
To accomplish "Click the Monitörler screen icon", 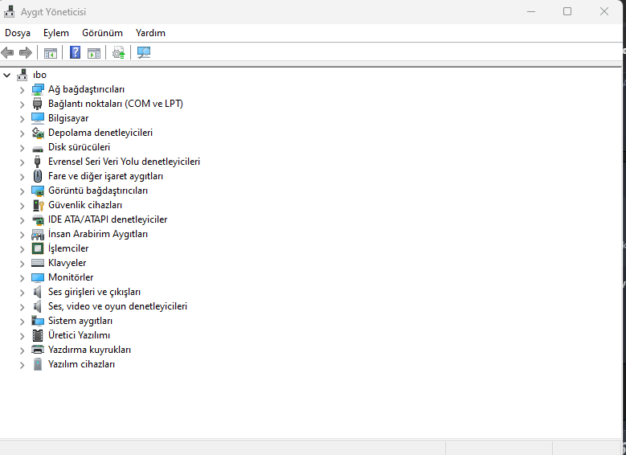I will coord(38,277).
